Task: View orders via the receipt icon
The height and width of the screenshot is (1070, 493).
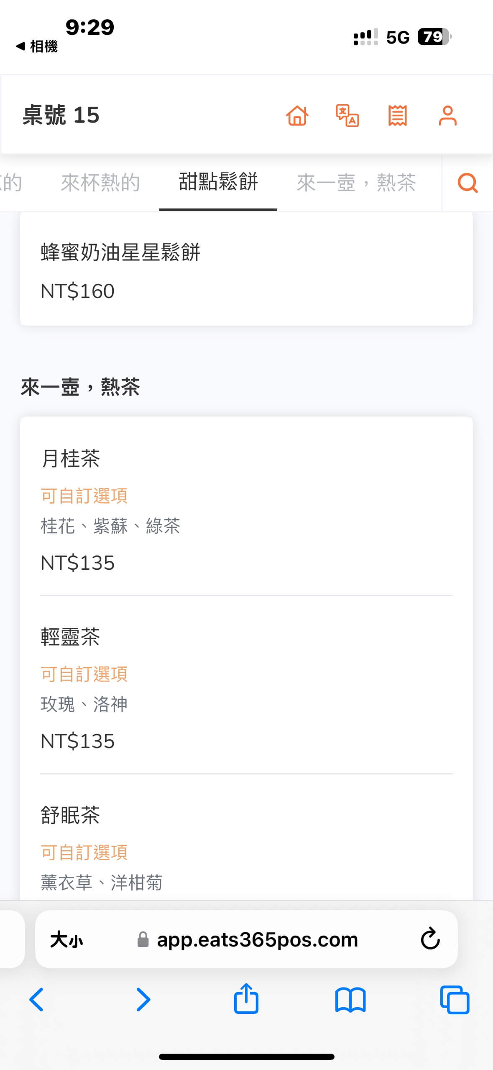Action: coord(397,116)
